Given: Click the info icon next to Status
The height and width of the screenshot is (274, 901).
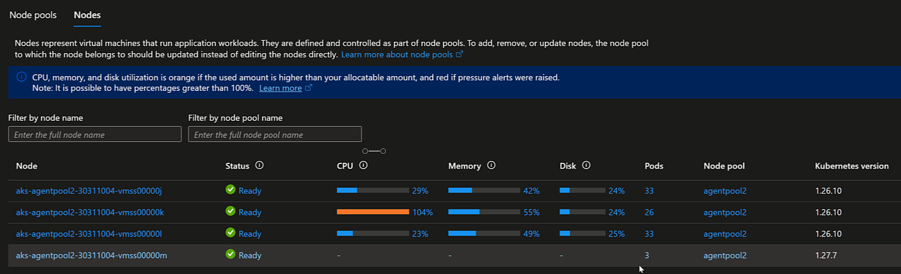Looking at the screenshot, I should [259, 166].
